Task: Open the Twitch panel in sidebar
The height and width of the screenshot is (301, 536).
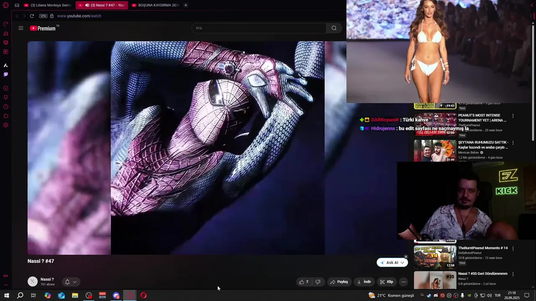Action: pyautogui.click(x=6, y=74)
